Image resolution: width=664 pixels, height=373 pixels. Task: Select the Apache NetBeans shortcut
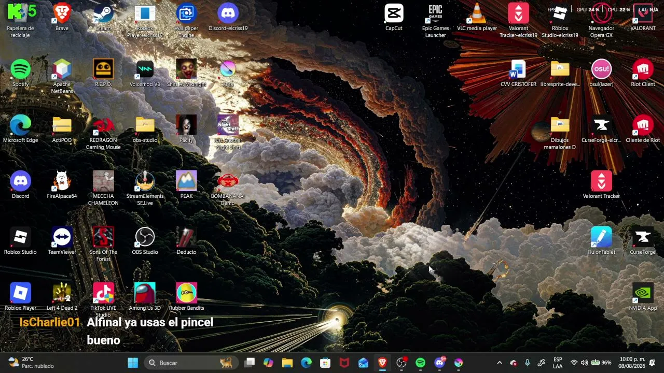62,77
